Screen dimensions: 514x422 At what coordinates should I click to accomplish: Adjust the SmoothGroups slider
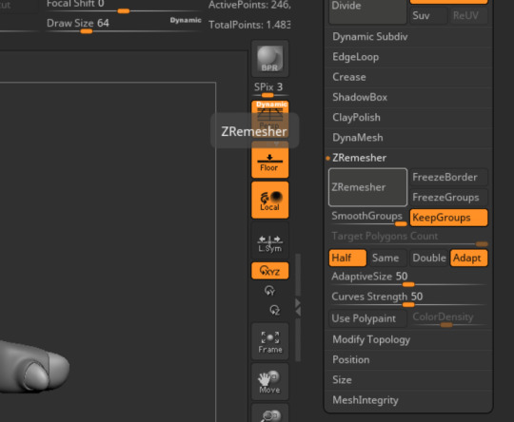(x=368, y=218)
